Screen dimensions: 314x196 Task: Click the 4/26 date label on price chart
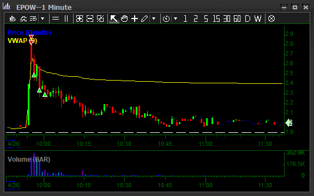pyautogui.click(x=13, y=144)
